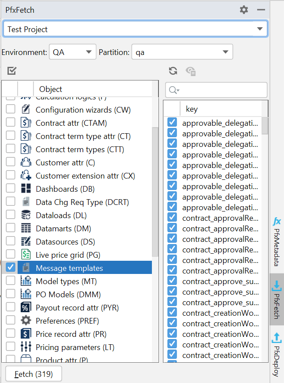Click the Dashboards (DB) icon
The height and width of the screenshot is (383, 284).
26,189
